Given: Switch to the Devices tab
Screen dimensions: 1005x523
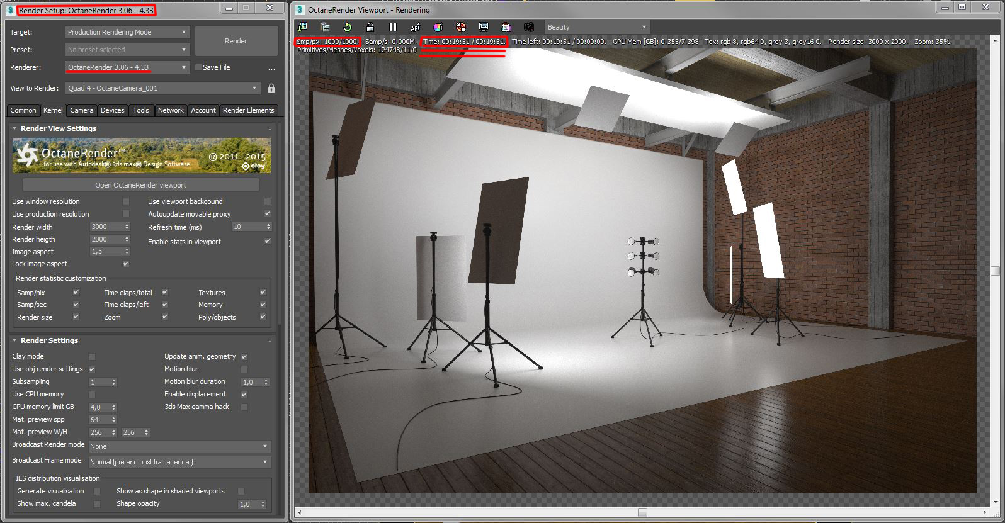Looking at the screenshot, I should click(112, 110).
